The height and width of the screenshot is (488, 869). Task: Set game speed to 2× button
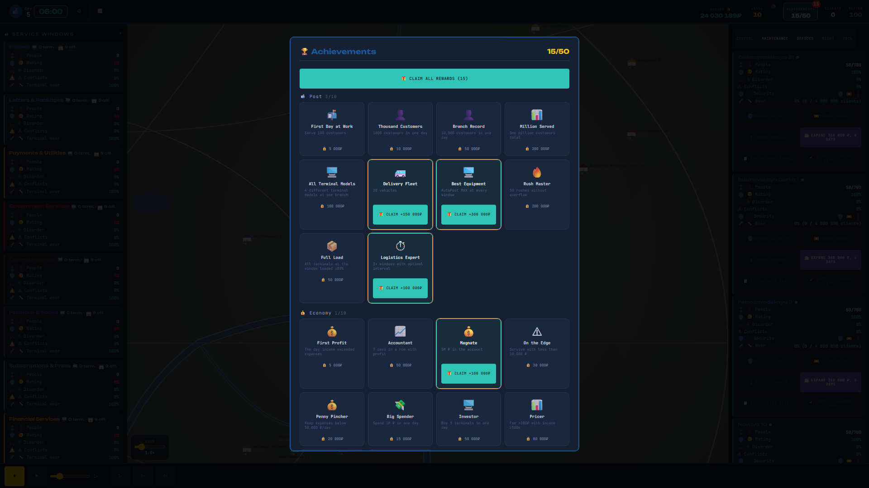pyautogui.click(x=143, y=476)
